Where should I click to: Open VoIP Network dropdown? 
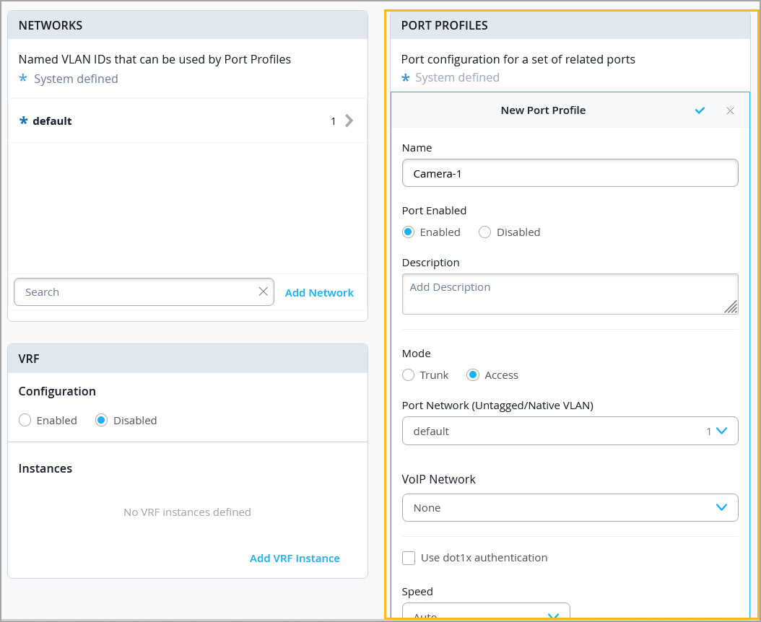point(570,507)
